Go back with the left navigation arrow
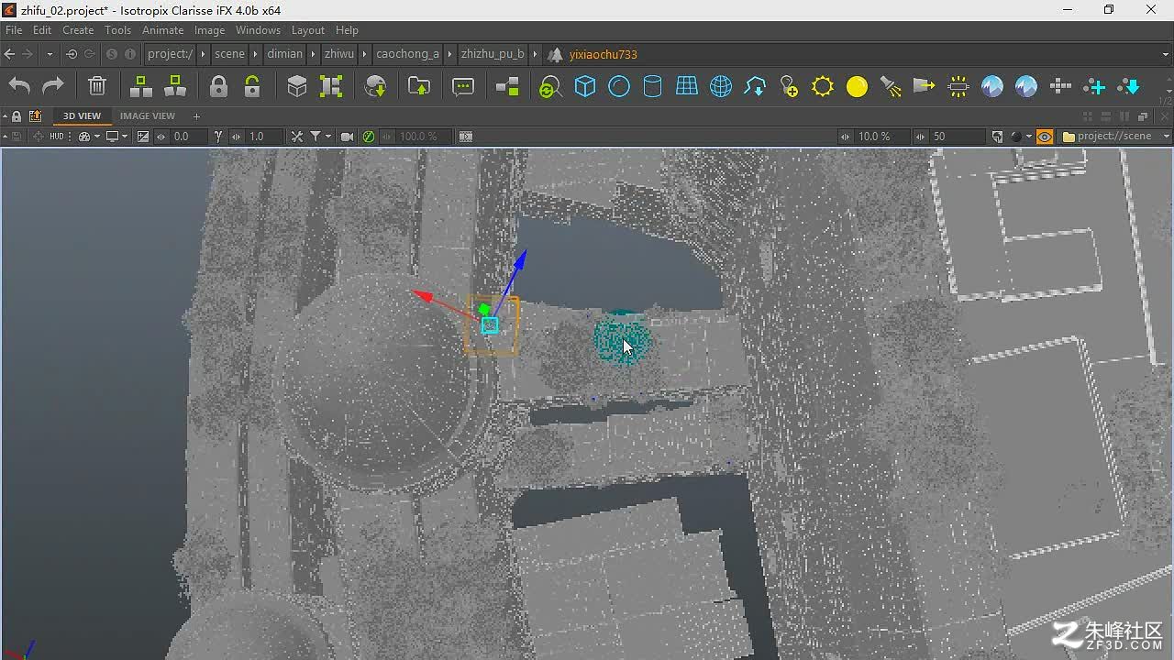 coord(9,54)
